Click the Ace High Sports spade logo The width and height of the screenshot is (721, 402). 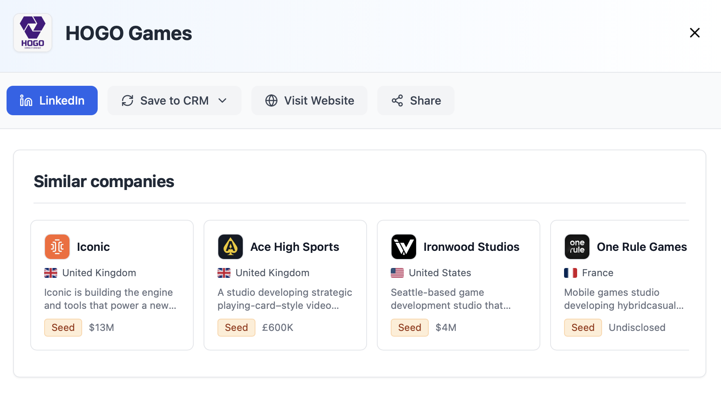[230, 247]
